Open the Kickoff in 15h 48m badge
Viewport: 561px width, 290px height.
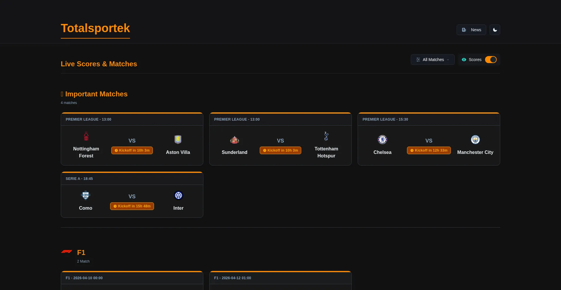[132, 206]
